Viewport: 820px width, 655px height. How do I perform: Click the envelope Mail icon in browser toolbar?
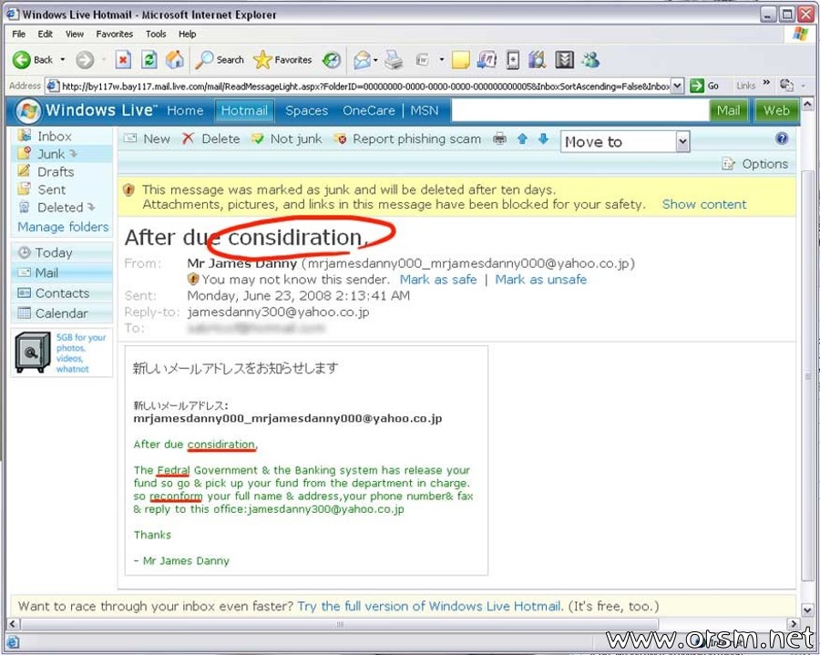(x=362, y=60)
